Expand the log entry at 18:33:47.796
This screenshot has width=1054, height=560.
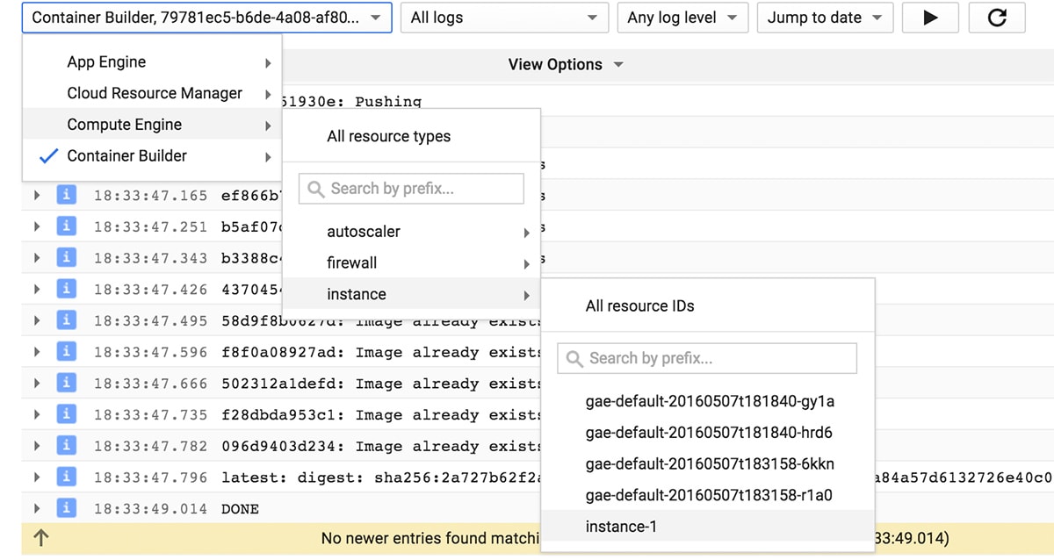point(37,477)
